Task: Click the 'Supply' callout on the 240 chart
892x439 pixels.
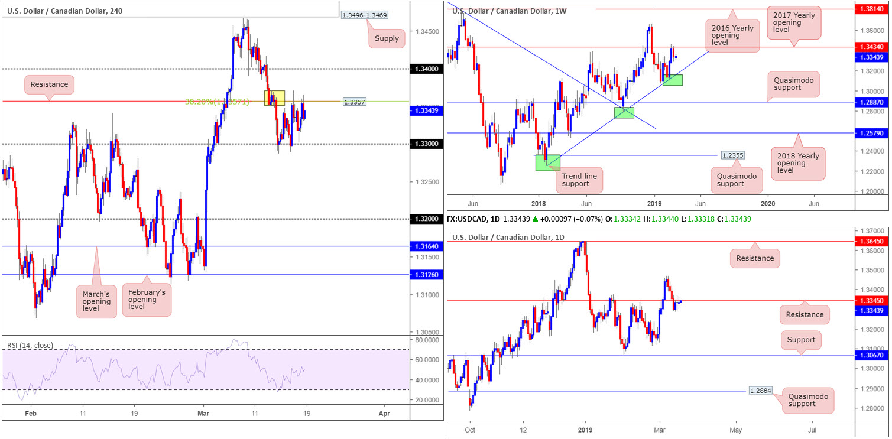Action: pos(387,39)
